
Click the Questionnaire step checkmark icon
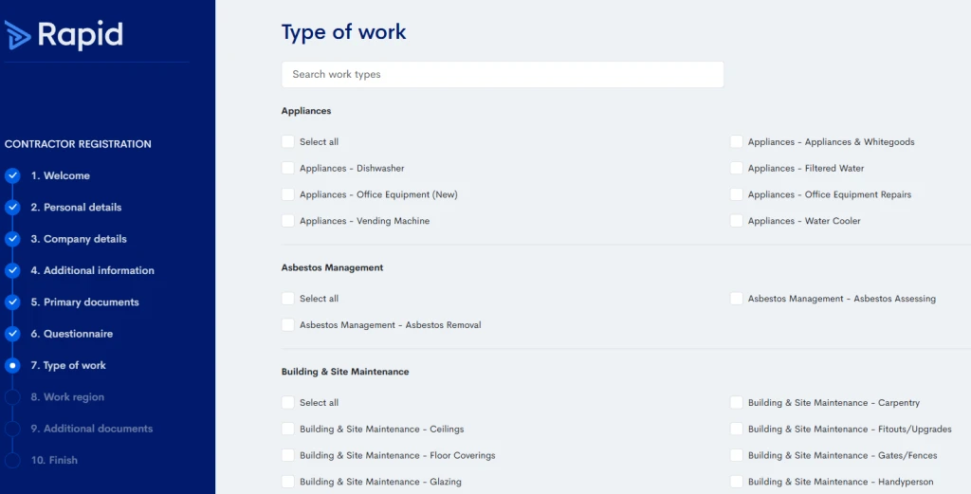[x=12, y=334]
